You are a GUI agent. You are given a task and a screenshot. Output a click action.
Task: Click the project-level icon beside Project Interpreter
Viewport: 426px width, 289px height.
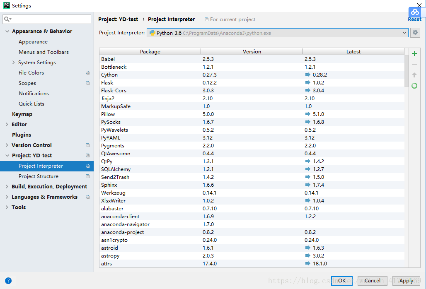tap(87, 166)
